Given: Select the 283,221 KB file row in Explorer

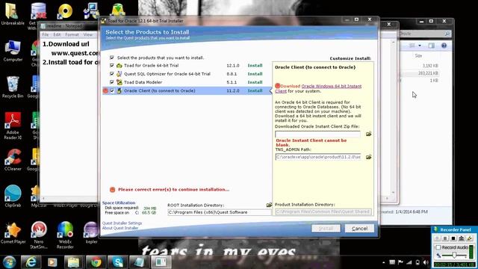Looking at the screenshot, I should [420, 73].
